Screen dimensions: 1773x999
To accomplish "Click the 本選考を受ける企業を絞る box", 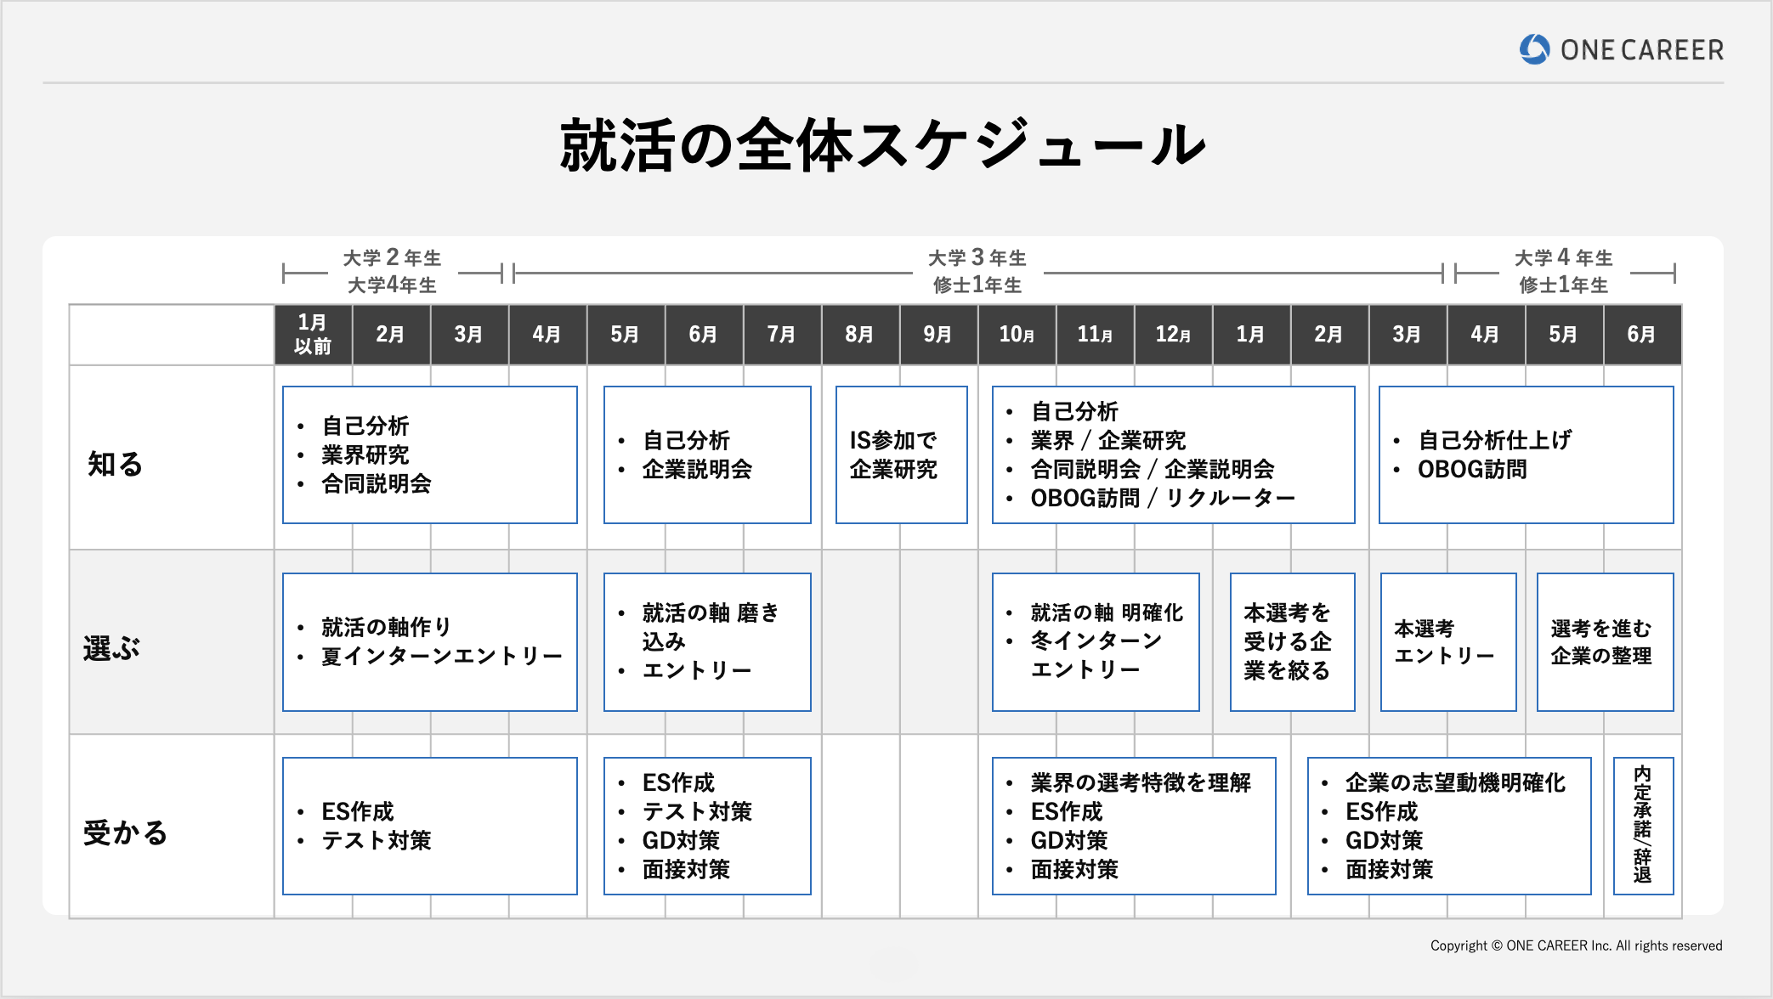I will [1291, 641].
